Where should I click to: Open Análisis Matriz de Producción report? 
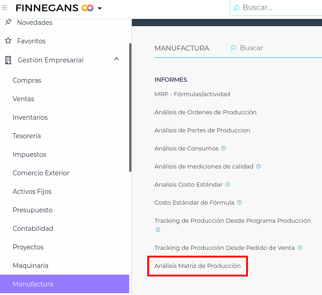(x=197, y=266)
